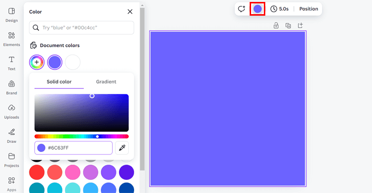Open the Apps panel
372x193 pixels.
coord(11,184)
